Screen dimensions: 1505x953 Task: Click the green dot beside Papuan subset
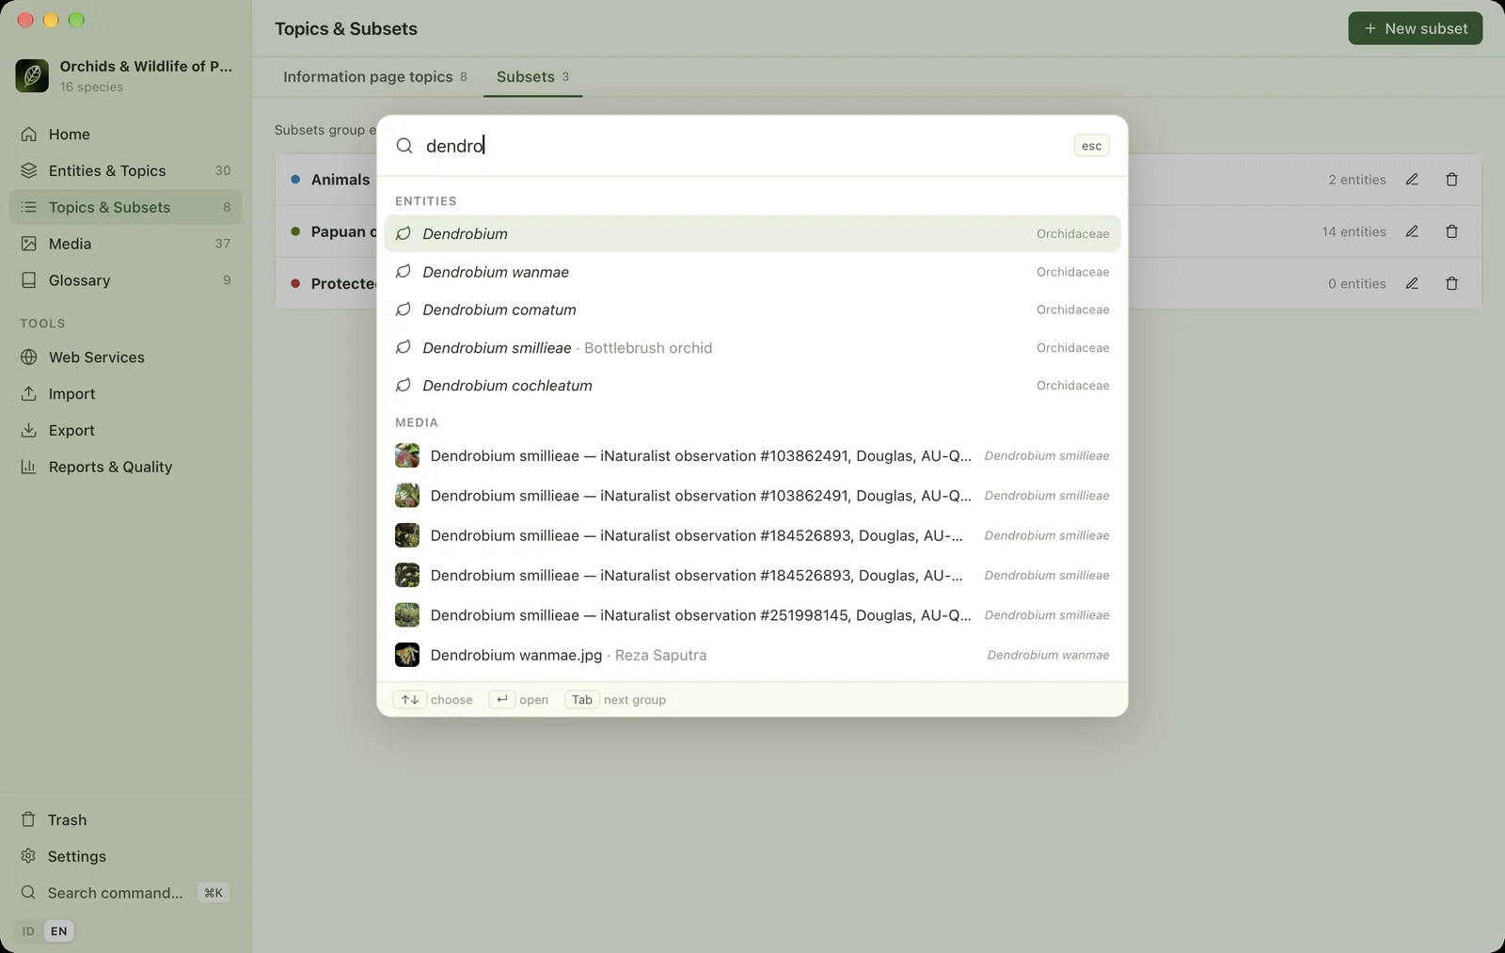click(295, 231)
